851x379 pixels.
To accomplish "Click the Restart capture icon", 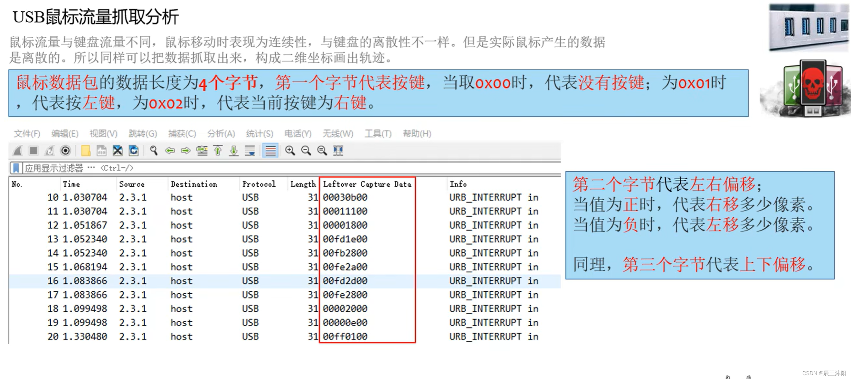I will [x=50, y=151].
